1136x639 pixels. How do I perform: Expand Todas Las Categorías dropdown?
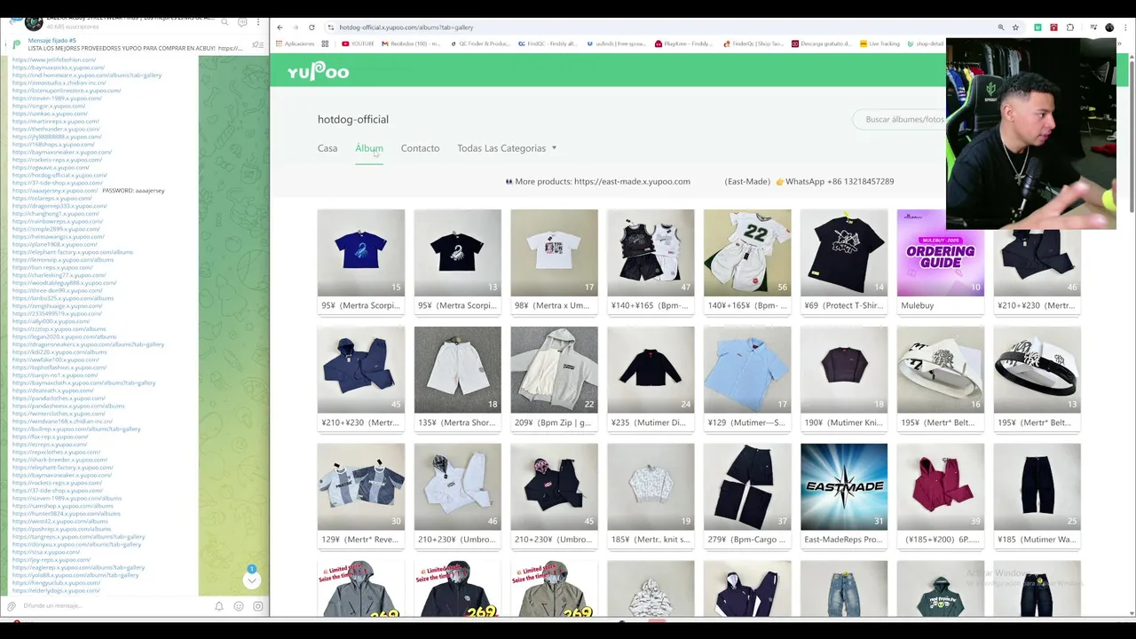pos(507,148)
